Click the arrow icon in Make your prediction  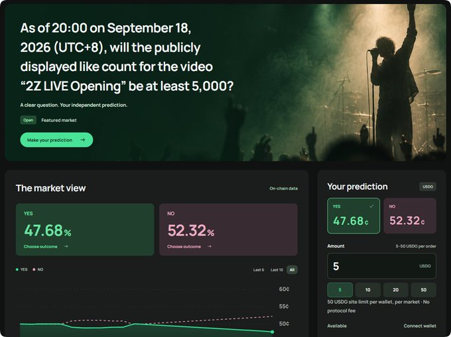[83, 140]
